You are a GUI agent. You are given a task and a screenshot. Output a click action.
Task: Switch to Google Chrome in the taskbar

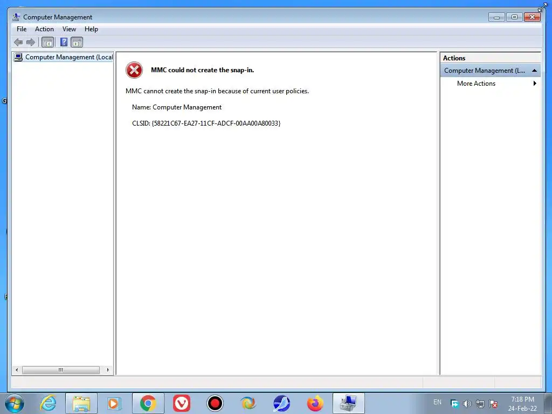click(148, 403)
